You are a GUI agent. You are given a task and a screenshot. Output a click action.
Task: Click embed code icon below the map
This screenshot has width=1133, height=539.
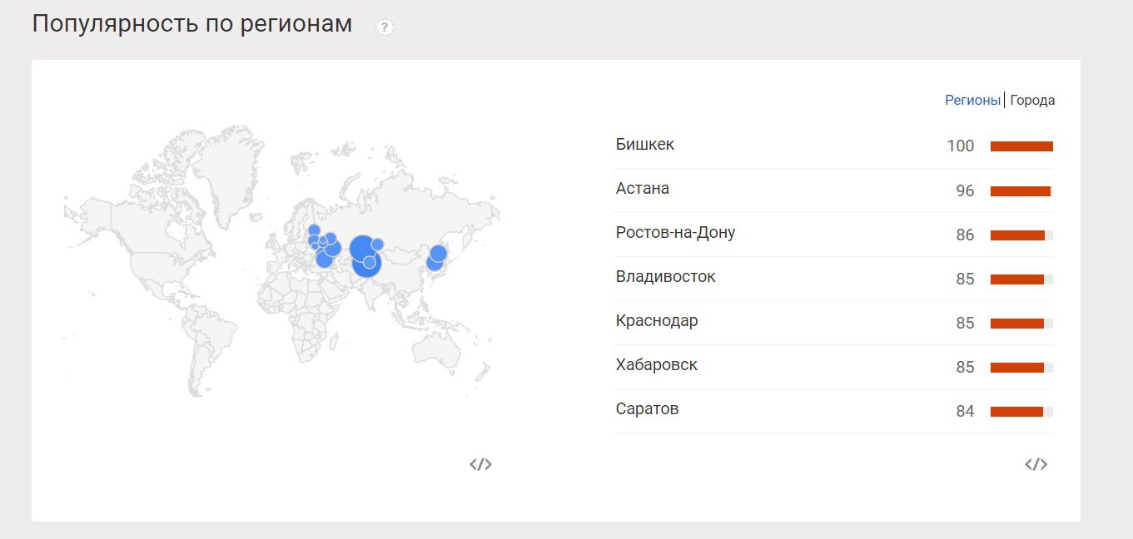tap(480, 464)
